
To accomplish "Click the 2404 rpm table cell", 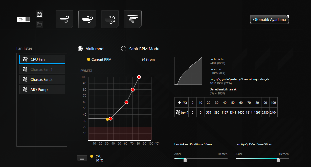I will click(x=273, y=113).
